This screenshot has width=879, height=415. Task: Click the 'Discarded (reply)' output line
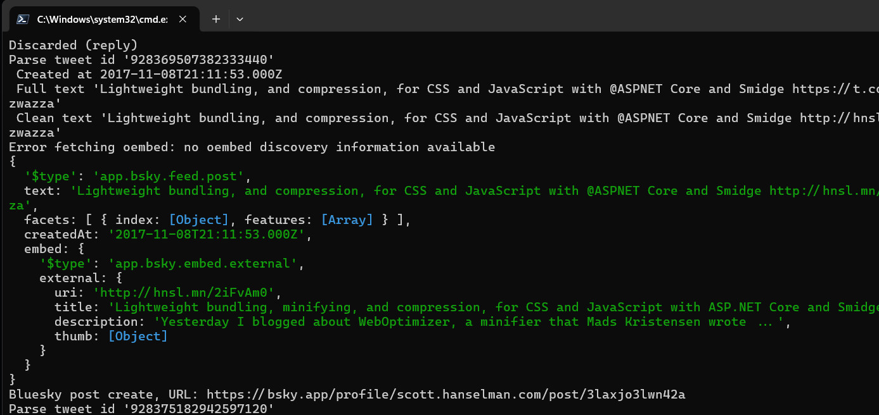(74, 45)
